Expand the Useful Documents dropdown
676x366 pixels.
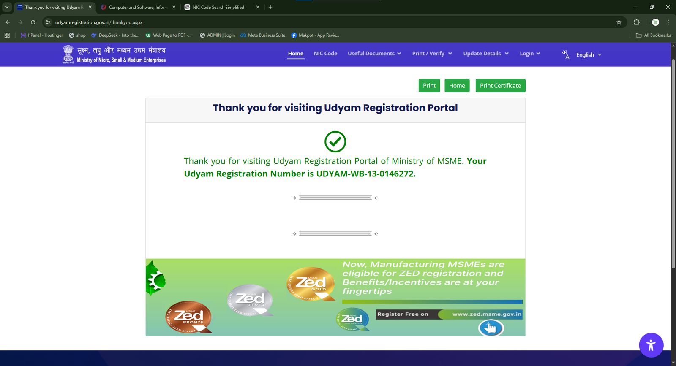pos(374,54)
